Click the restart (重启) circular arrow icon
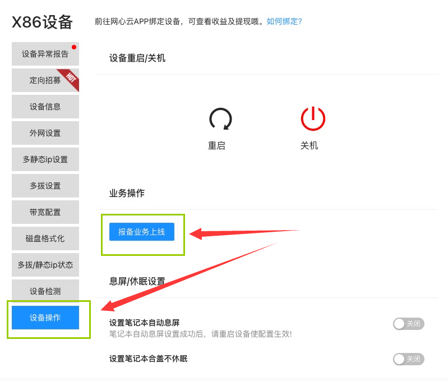The image size is (448, 381). coord(220,118)
